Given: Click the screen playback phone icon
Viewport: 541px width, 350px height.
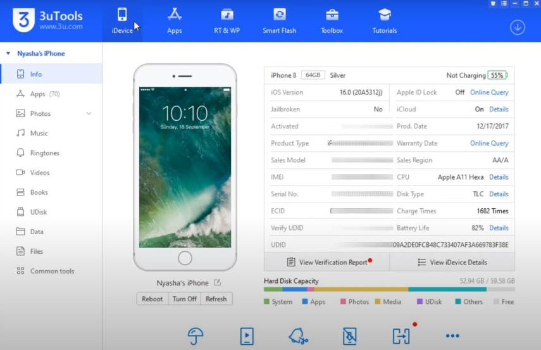Looking at the screenshot, I should [247, 336].
